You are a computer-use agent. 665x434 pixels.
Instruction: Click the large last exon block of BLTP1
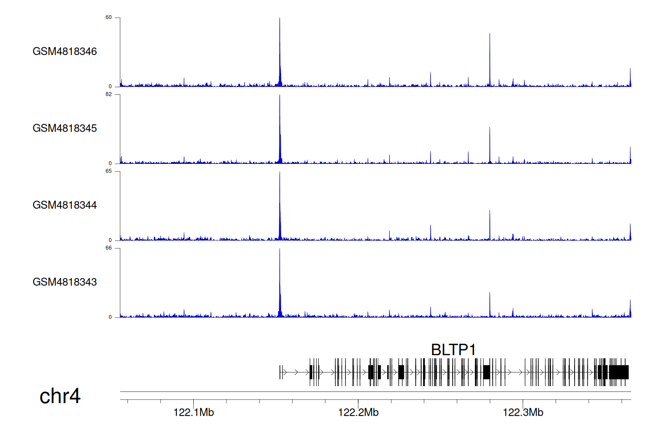click(619, 372)
